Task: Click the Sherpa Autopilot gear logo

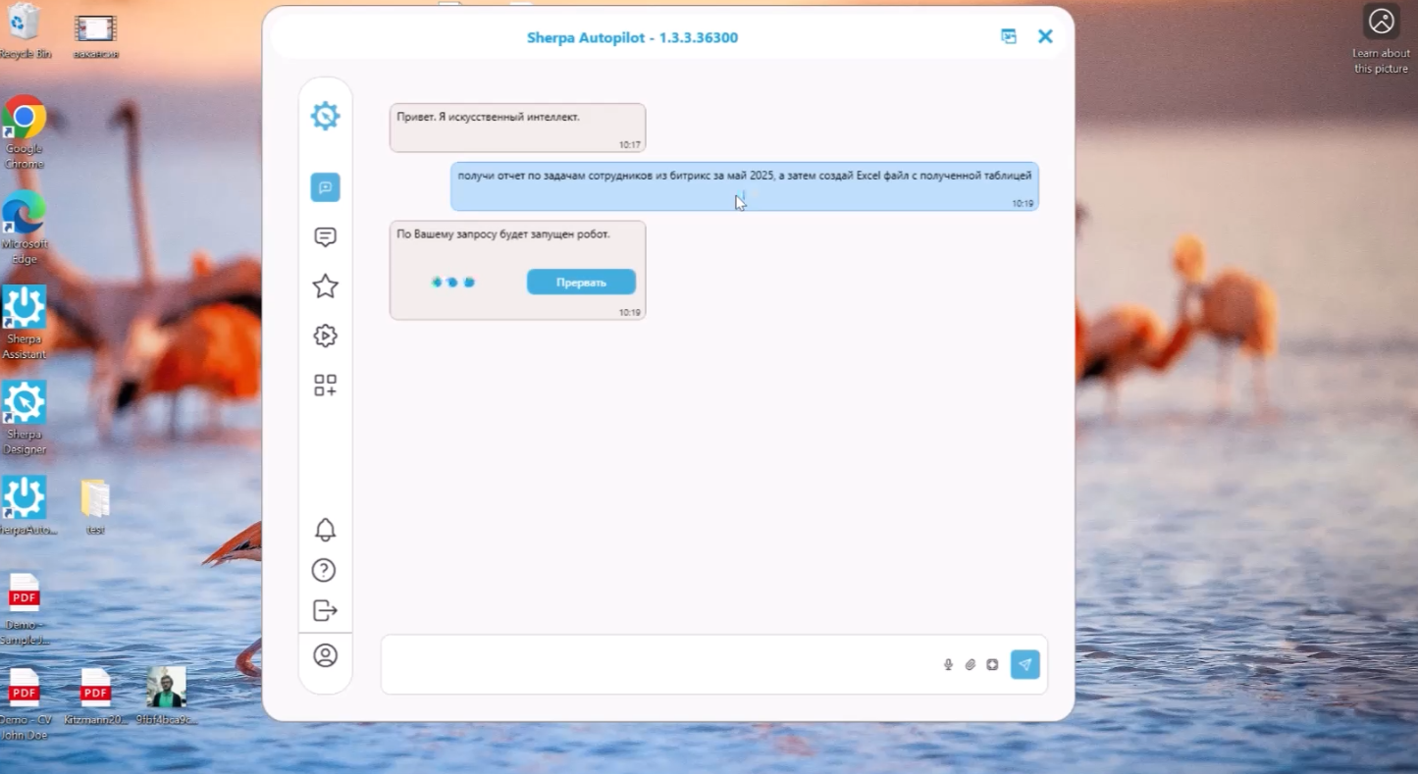Action: tap(325, 116)
